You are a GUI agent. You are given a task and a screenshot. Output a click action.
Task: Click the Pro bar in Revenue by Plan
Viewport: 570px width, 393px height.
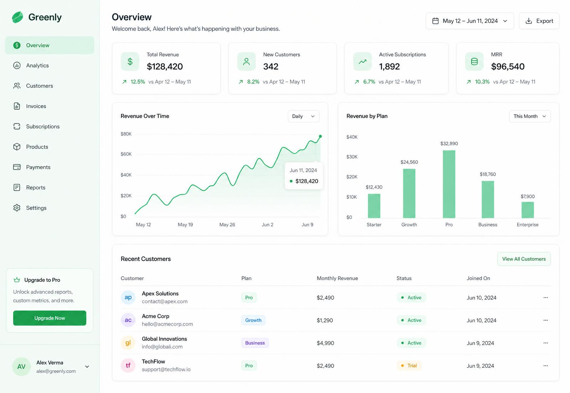point(449,184)
